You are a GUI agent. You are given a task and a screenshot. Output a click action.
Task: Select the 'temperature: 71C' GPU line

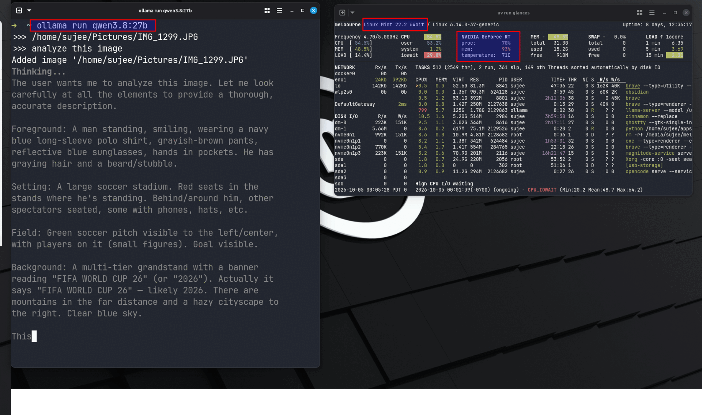[x=486, y=55]
